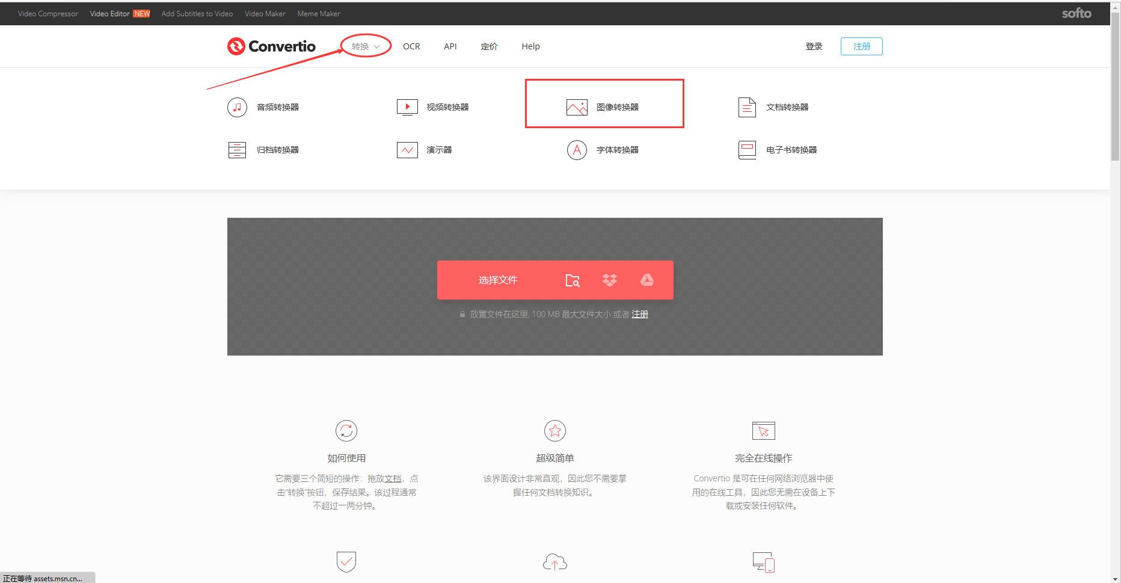Click the 如何使用 heading
The height and width of the screenshot is (583, 1121).
(x=346, y=458)
